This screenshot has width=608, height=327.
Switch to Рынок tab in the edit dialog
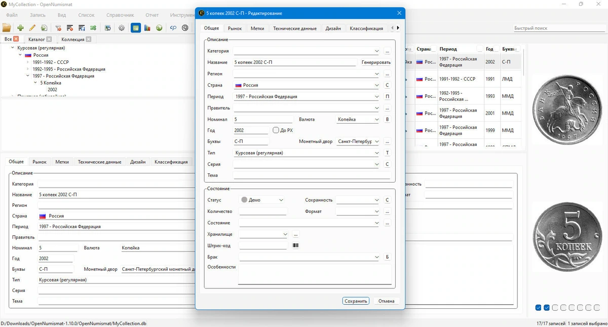coord(235,28)
